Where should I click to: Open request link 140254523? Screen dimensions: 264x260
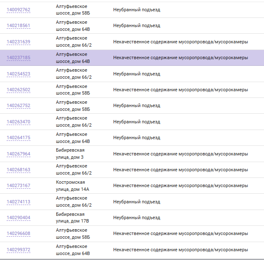(x=18, y=74)
